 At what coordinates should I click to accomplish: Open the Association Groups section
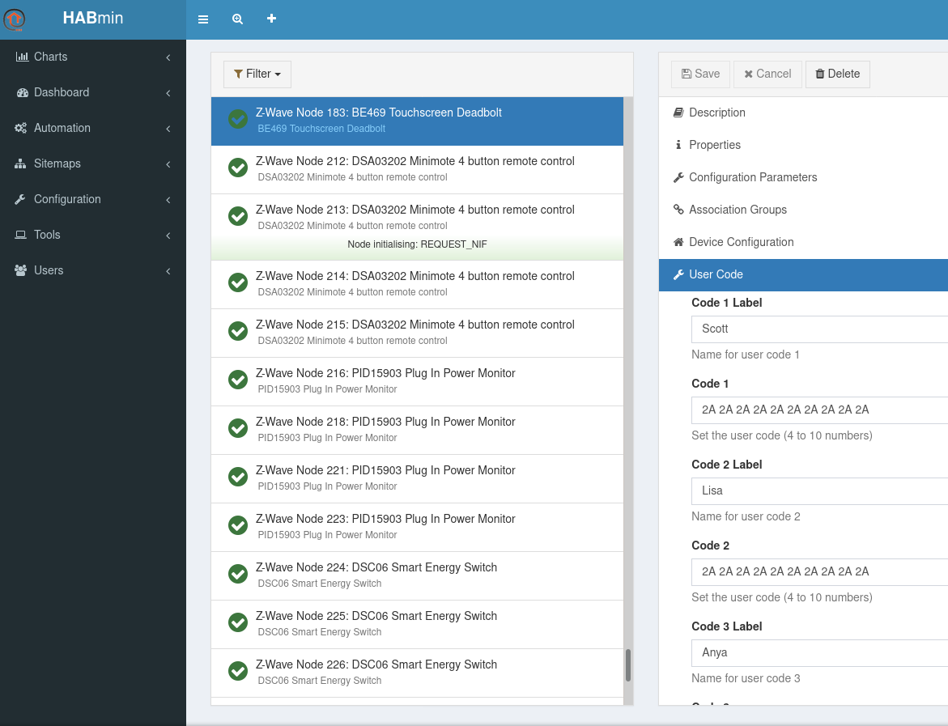(738, 210)
